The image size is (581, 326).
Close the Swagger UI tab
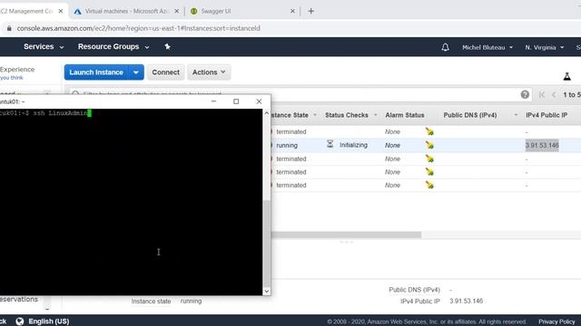tap(292, 11)
